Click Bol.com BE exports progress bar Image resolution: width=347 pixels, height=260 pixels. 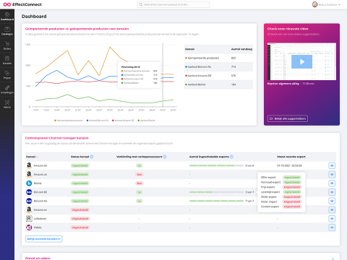(216, 192)
